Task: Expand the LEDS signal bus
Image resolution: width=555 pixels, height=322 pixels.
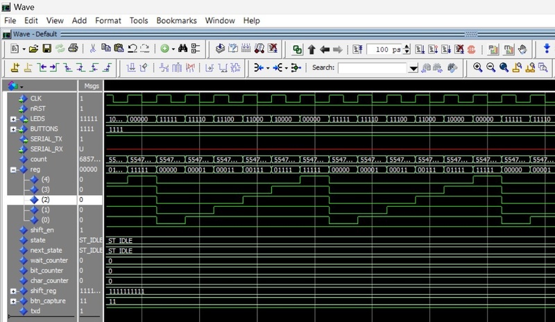Action: coord(13,119)
